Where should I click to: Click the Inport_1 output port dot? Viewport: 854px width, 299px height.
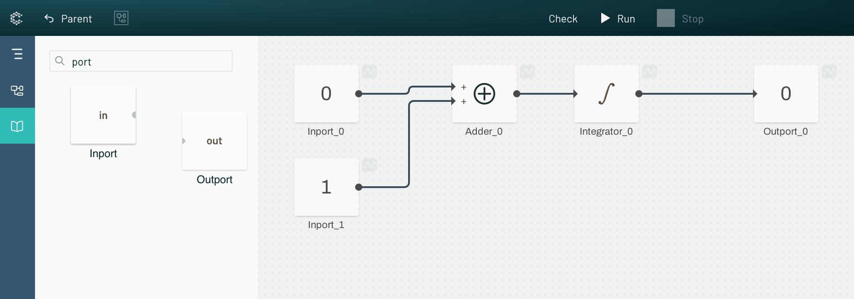click(359, 187)
